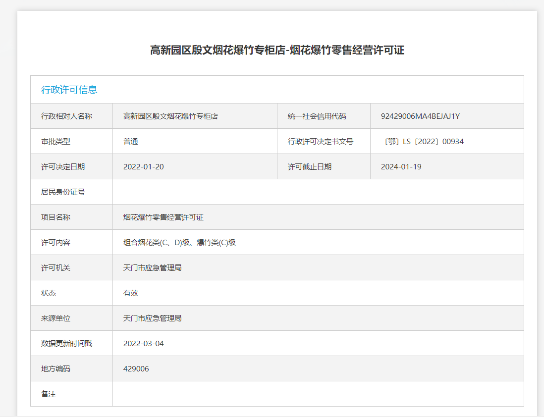Screen dimensions: 544x417
Task: Click the 许可内容 fireworks class text
Action: click(x=179, y=243)
